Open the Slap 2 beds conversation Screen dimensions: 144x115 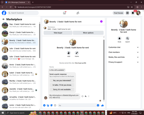point(20,25)
